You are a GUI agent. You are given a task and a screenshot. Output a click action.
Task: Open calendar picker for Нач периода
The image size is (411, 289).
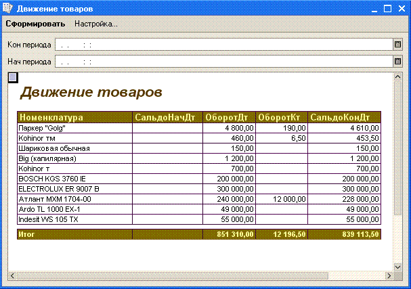pos(397,62)
